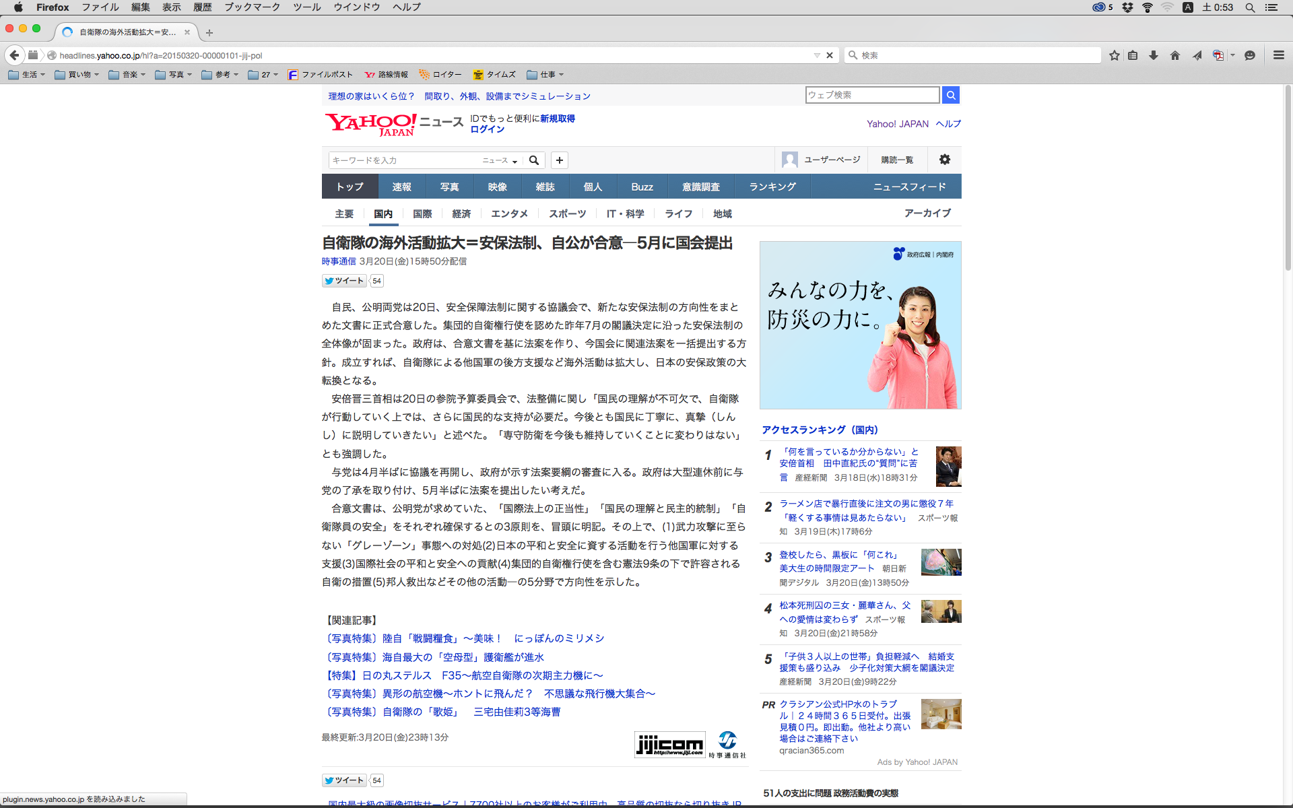Screen dimensions: 1293x808
Task: Open related article about 海自最大の空母型護衛艦
Action: click(x=436, y=656)
